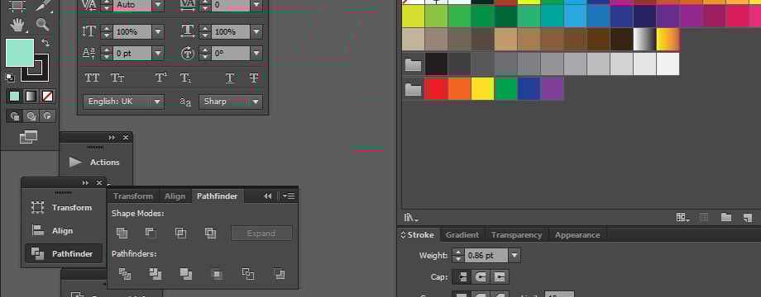Open the Actions panel icon
The width and height of the screenshot is (761, 297).
(x=75, y=162)
